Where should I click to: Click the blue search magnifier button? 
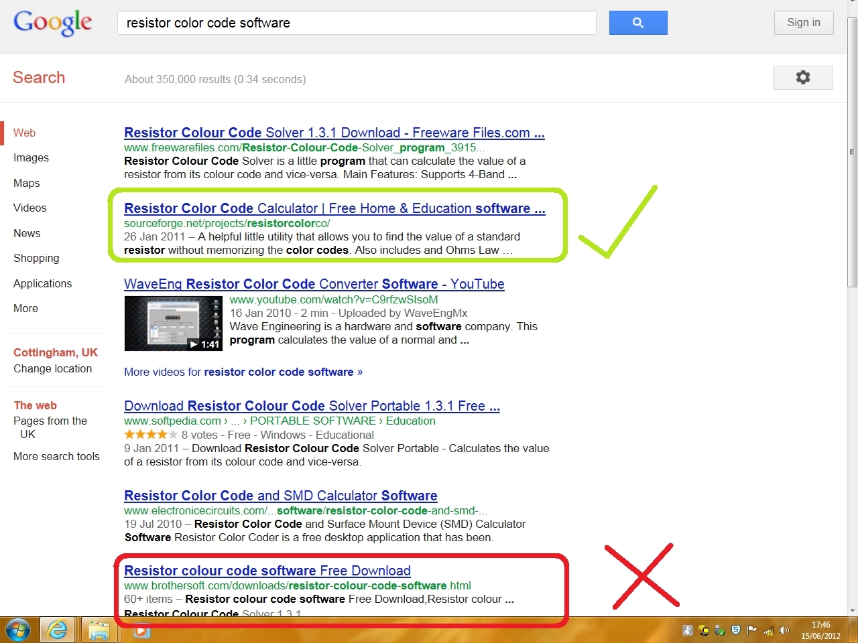coord(638,23)
